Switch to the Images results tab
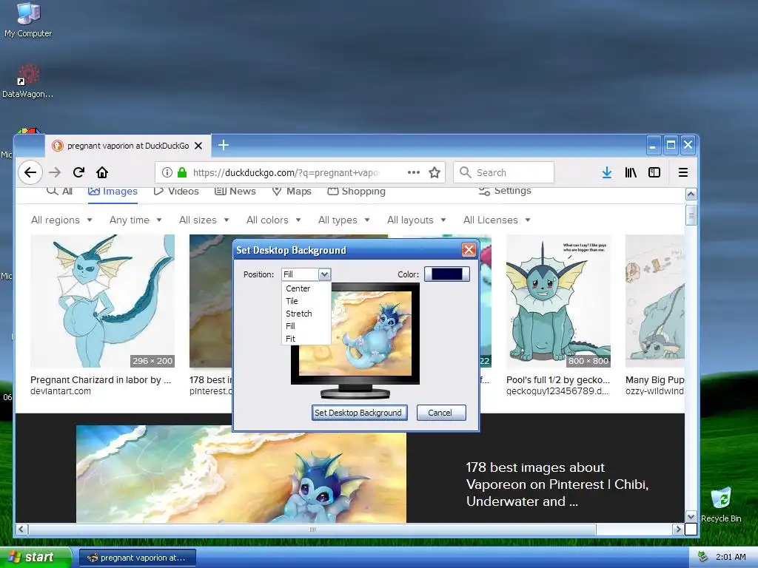The width and height of the screenshot is (758, 568). 113,192
